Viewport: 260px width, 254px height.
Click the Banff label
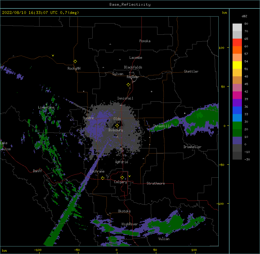click(37, 171)
